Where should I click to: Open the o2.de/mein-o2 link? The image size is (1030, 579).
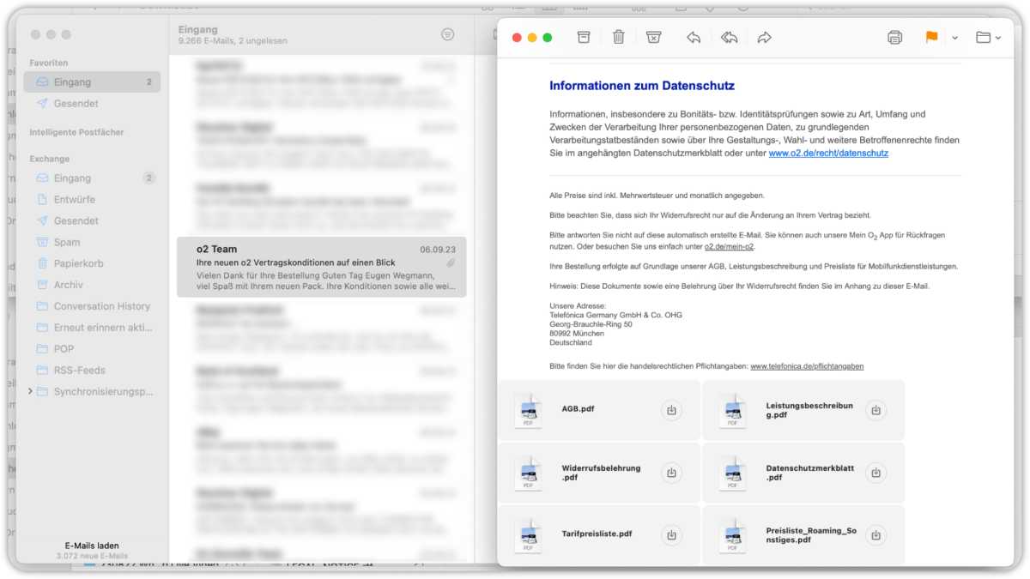(730, 247)
